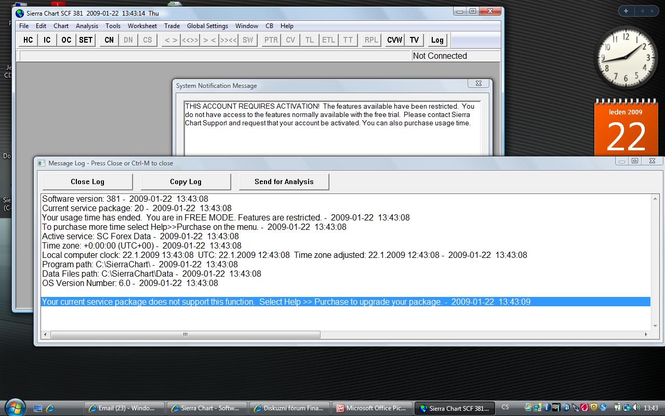665x416 pixels.
Task: Click the OC toolbar button
Action: 66,40
